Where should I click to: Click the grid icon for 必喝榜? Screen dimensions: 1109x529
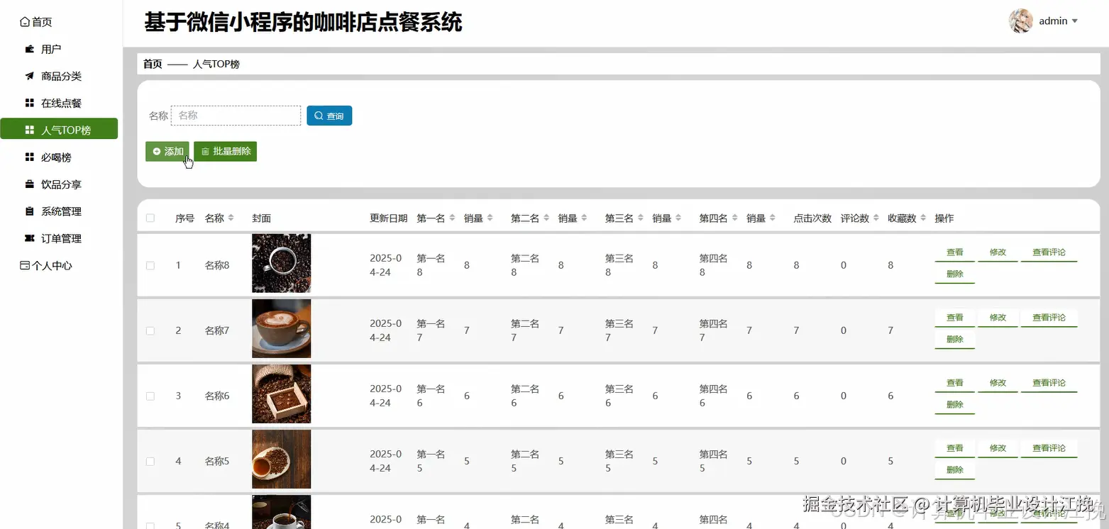[30, 157]
